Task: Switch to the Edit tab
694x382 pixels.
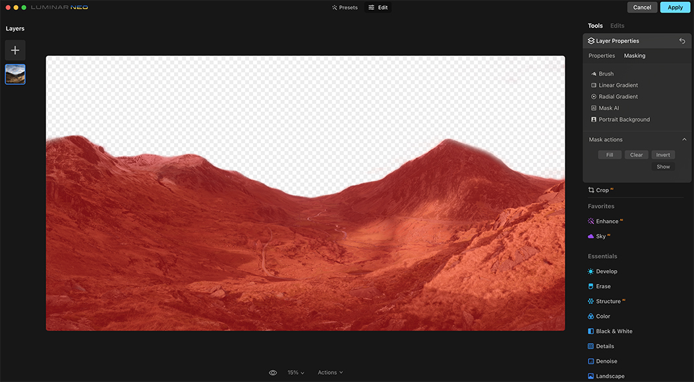Action: (378, 7)
